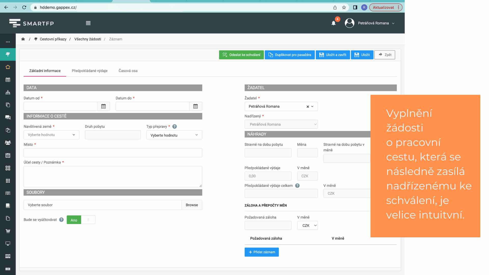Toggle Bude se vyúčtovávat switch

tap(81, 220)
